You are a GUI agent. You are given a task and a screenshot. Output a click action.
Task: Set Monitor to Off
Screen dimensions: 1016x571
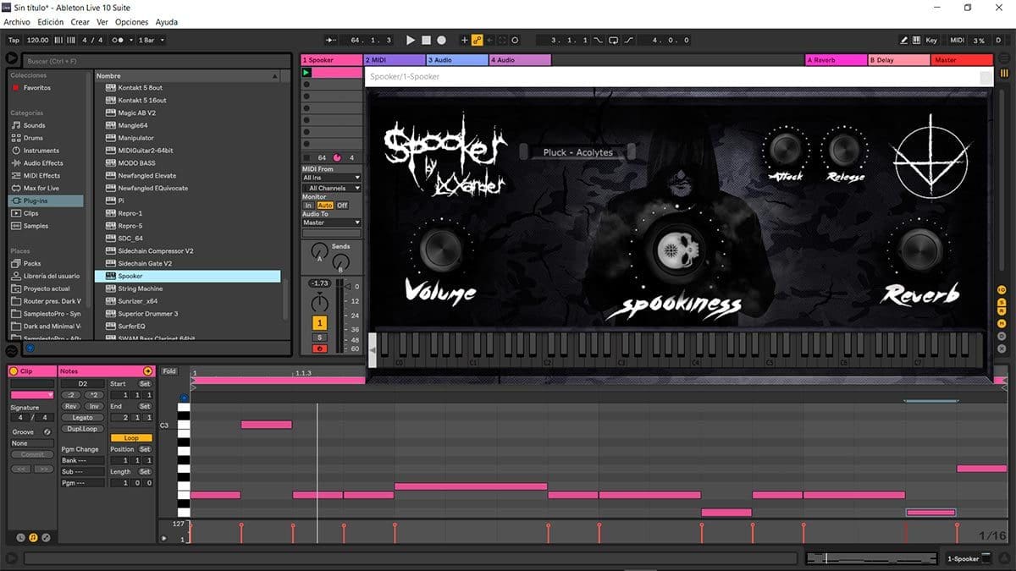[x=342, y=206]
